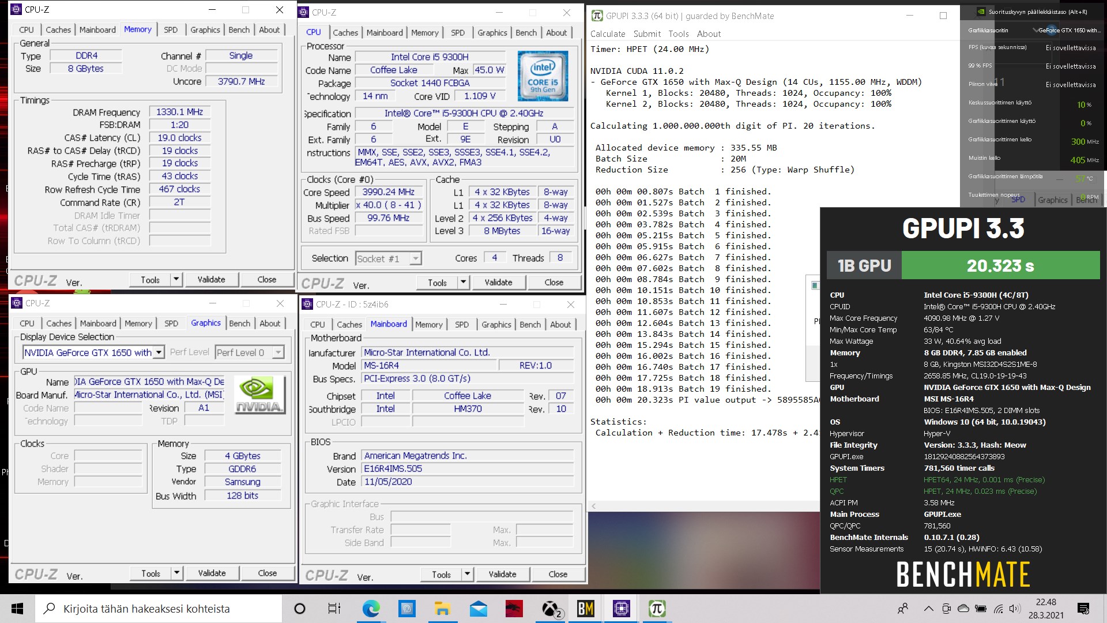Open Xbox app icon on taskbar
This screenshot has height=623, width=1107.
(x=551, y=609)
